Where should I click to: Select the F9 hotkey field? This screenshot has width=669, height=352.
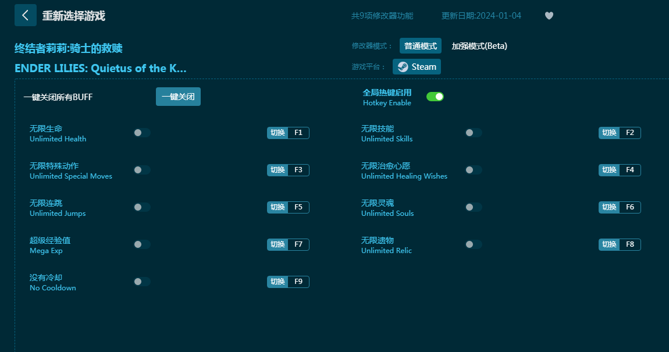point(298,282)
